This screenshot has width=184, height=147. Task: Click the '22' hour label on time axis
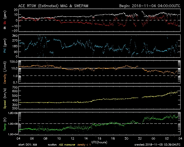pos(140,139)
